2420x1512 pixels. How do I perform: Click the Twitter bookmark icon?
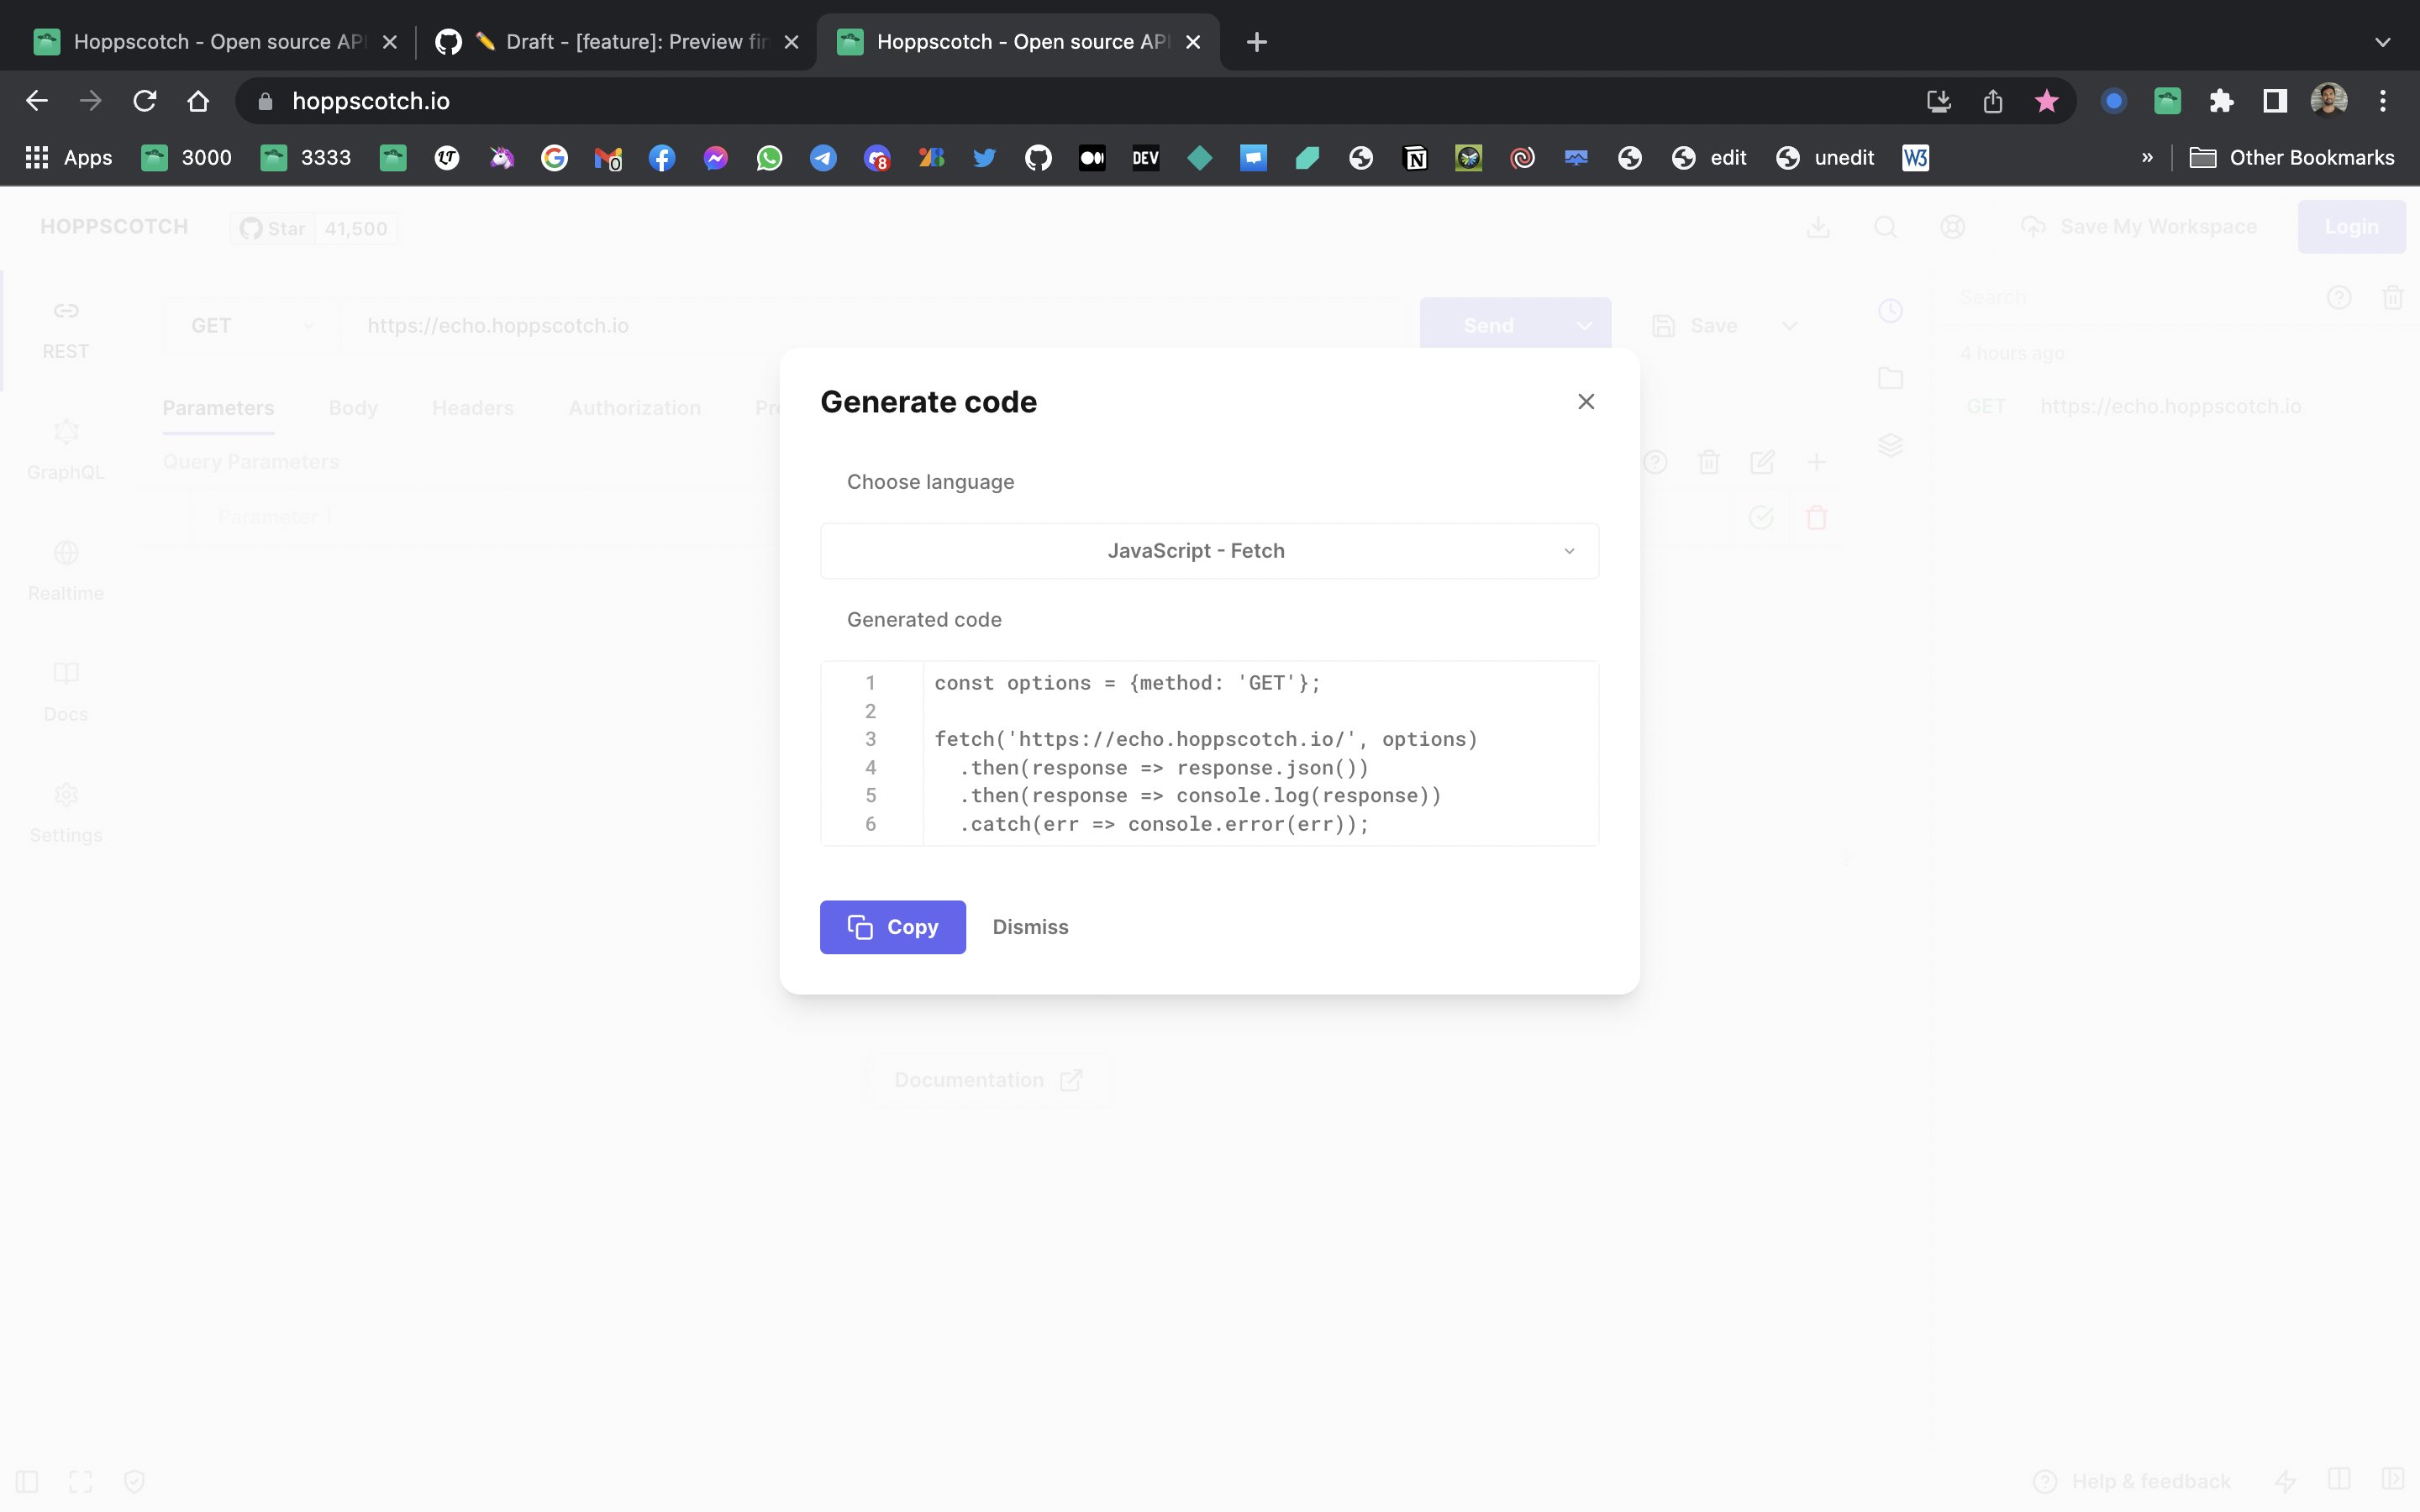984,157
